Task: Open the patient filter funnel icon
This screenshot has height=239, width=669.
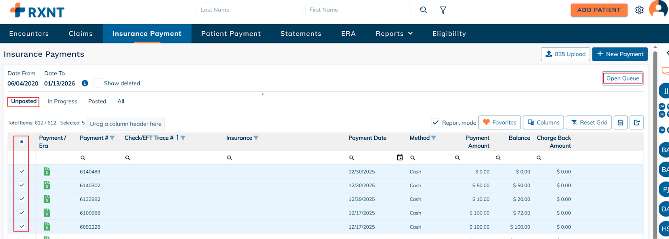Action: click(443, 10)
